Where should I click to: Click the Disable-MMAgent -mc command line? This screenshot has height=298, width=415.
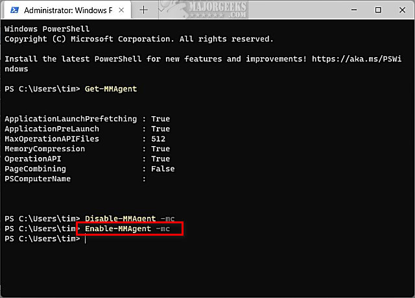pos(130,218)
